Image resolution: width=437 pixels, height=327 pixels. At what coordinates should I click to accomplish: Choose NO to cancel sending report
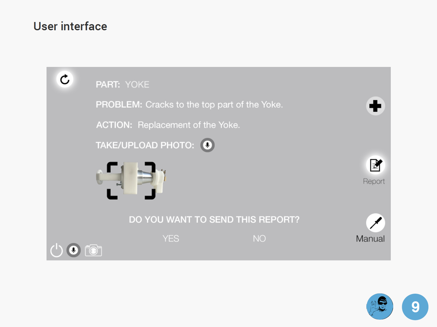(x=259, y=239)
